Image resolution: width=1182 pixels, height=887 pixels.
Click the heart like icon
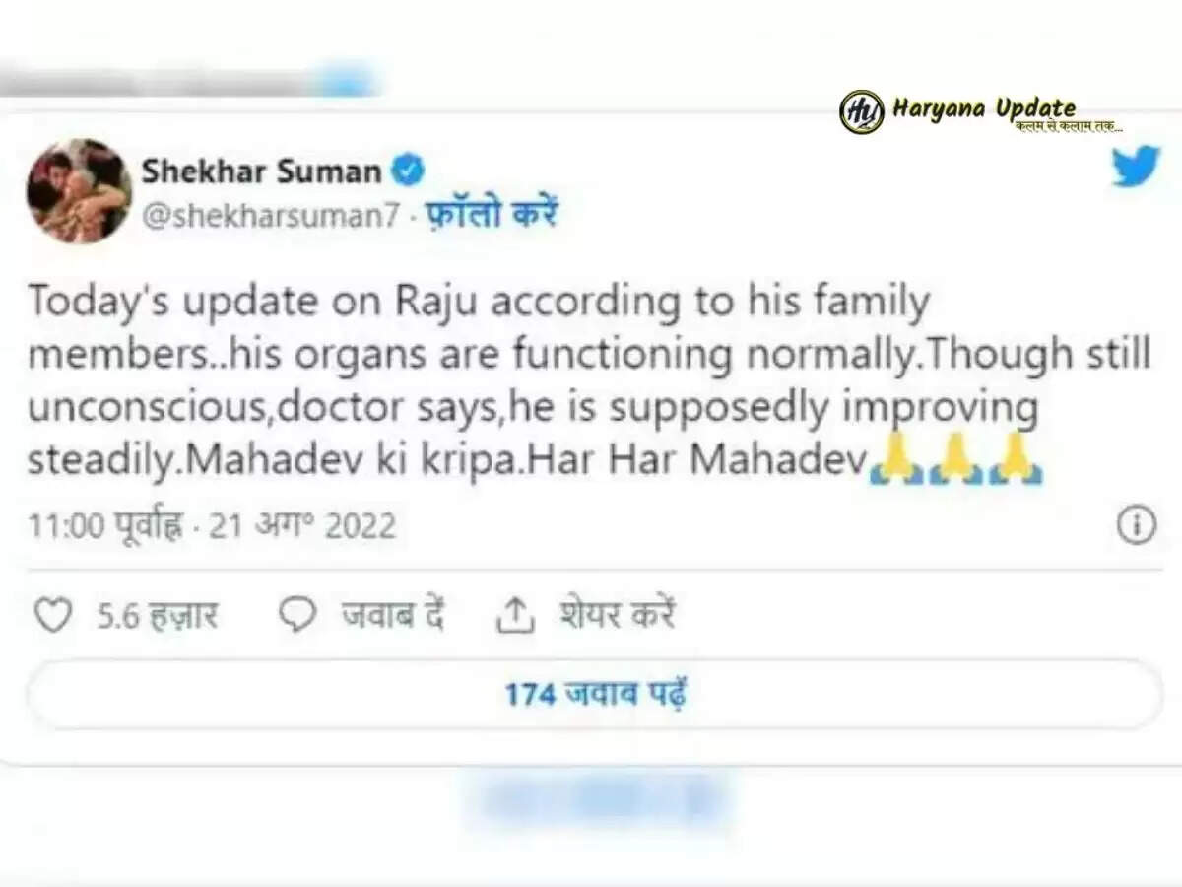(53, 616)
